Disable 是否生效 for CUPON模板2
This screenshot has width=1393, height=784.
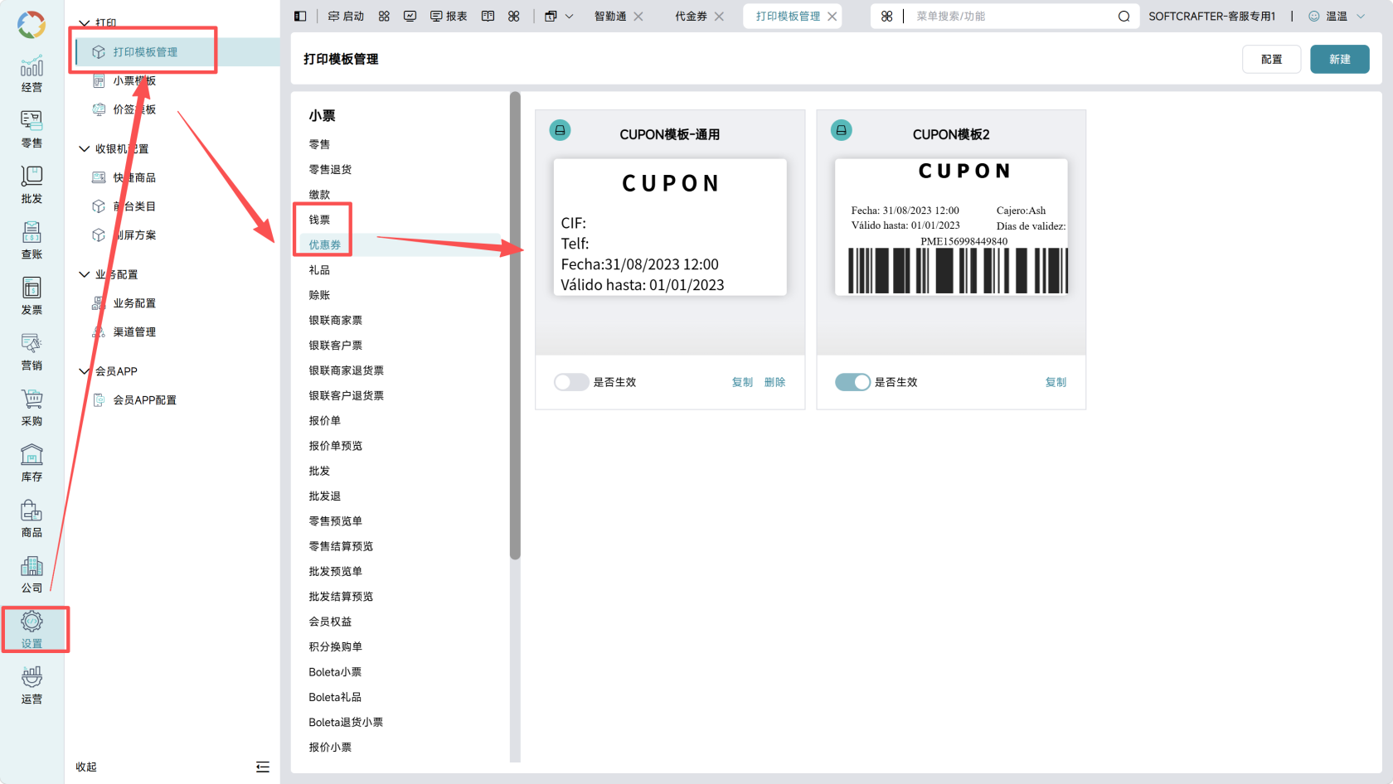[852, 382]
